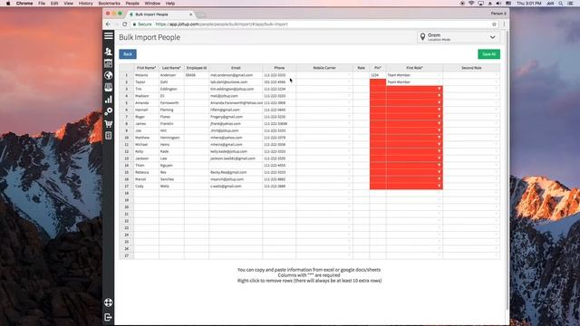Click the Mobile Carrier column header
Screen dimensions: 580x326
324,68
